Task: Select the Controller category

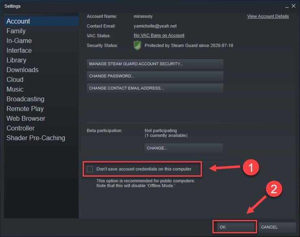Action: coord(21,128)
